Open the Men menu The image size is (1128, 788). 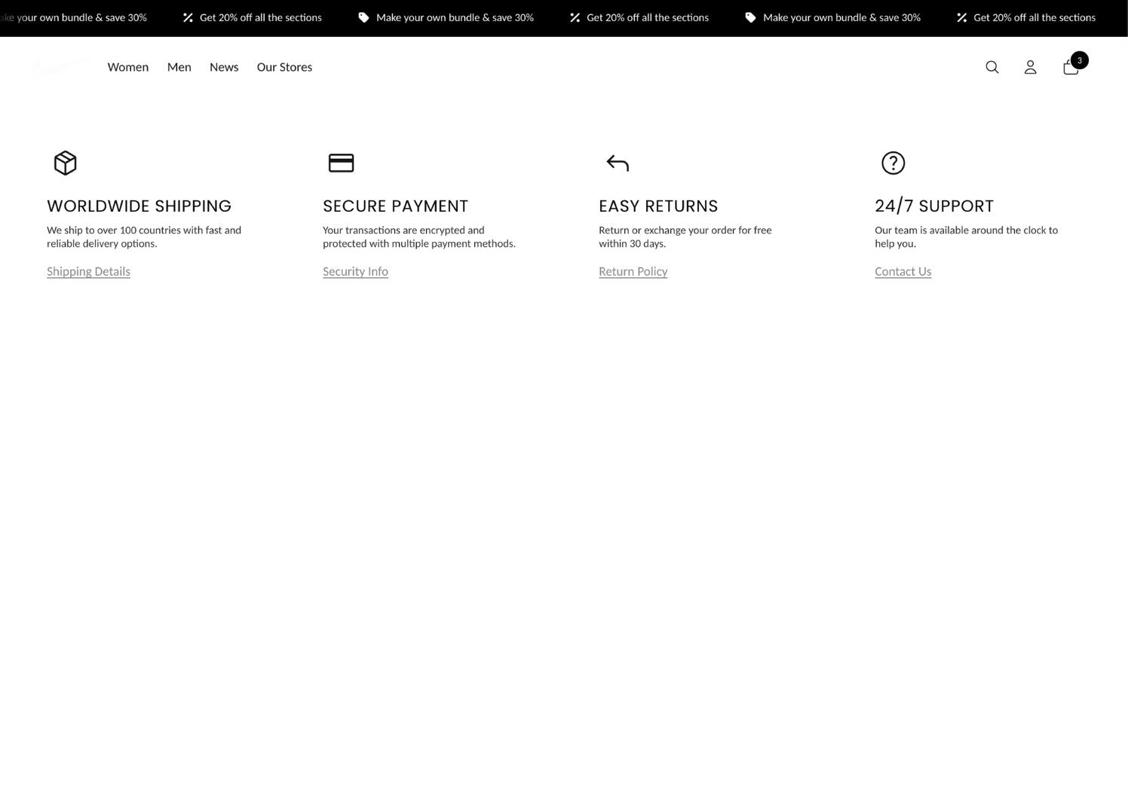pyautogui.click(x=179, y=67)
